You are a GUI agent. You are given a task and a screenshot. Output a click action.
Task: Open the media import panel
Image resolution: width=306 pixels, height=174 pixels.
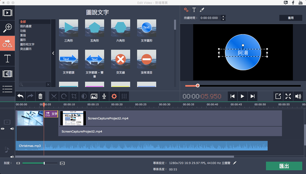coord(7,13)
